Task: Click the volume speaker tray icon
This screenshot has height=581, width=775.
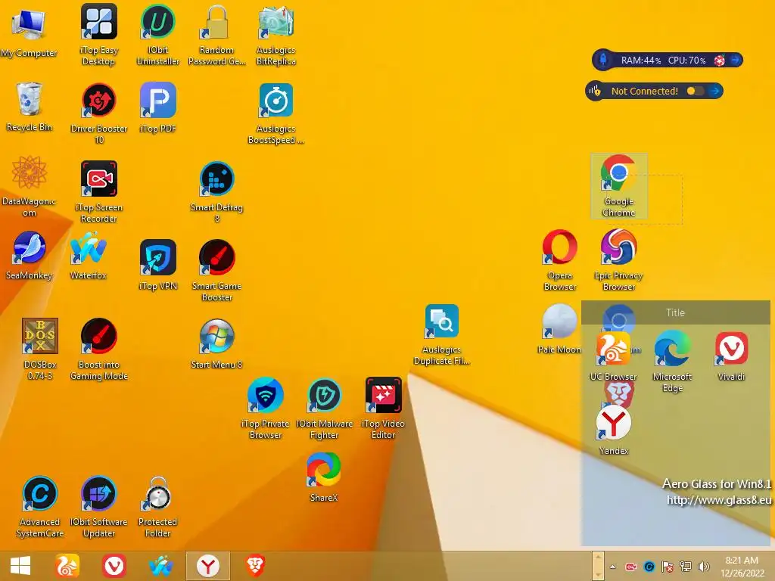Action: [x=703, y=567]
